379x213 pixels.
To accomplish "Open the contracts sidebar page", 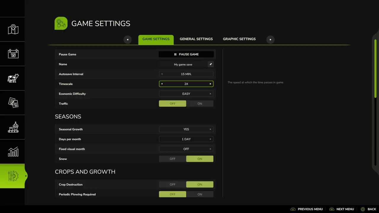I will (x=13, y=103).
